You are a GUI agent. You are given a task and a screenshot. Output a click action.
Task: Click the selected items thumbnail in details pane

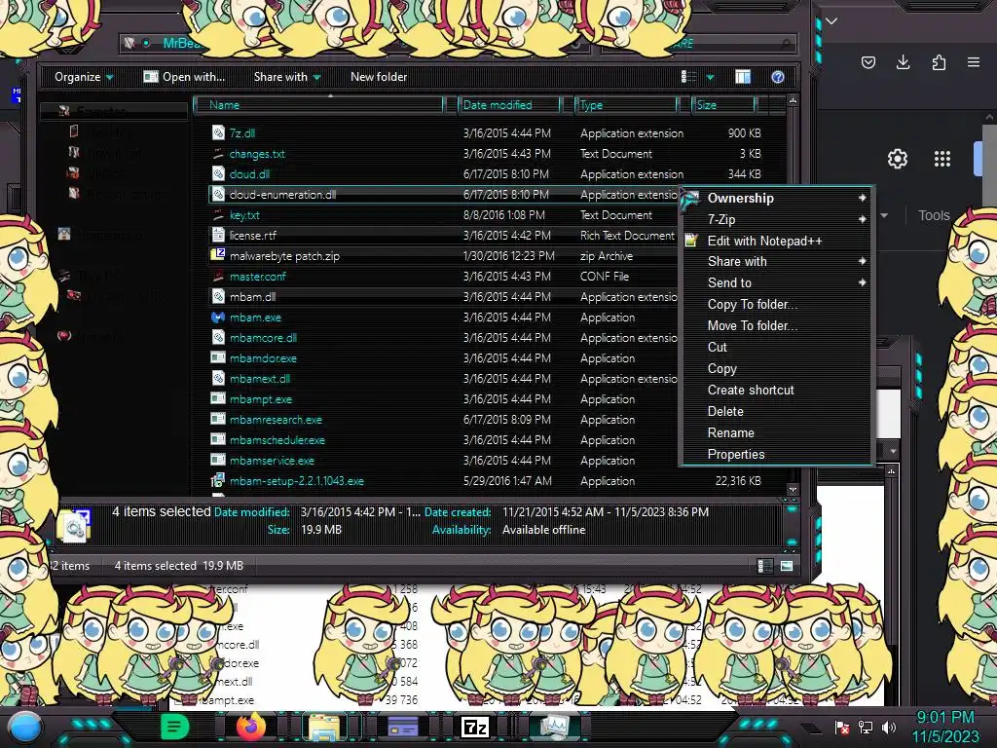(x=74, y=525)
